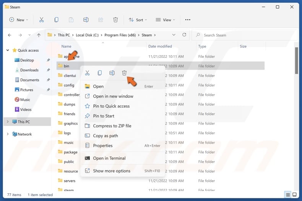Go up one level with the up arrow
Screen dimensions: 302x201
click(x=39, y=35)
